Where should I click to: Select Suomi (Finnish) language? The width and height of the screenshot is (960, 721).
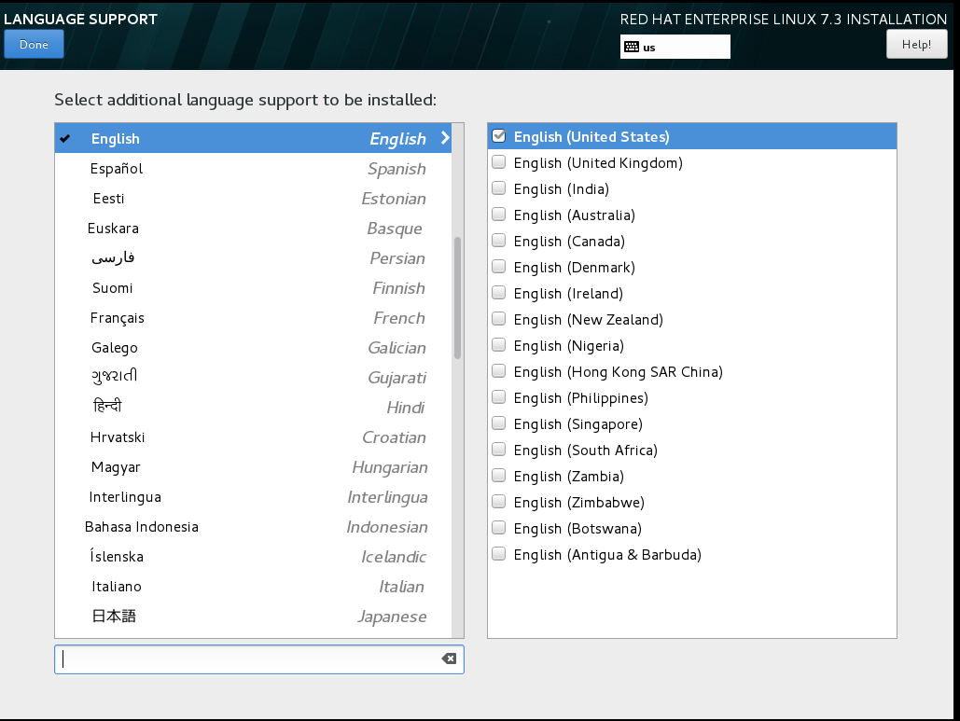click(x=254, y=287)
